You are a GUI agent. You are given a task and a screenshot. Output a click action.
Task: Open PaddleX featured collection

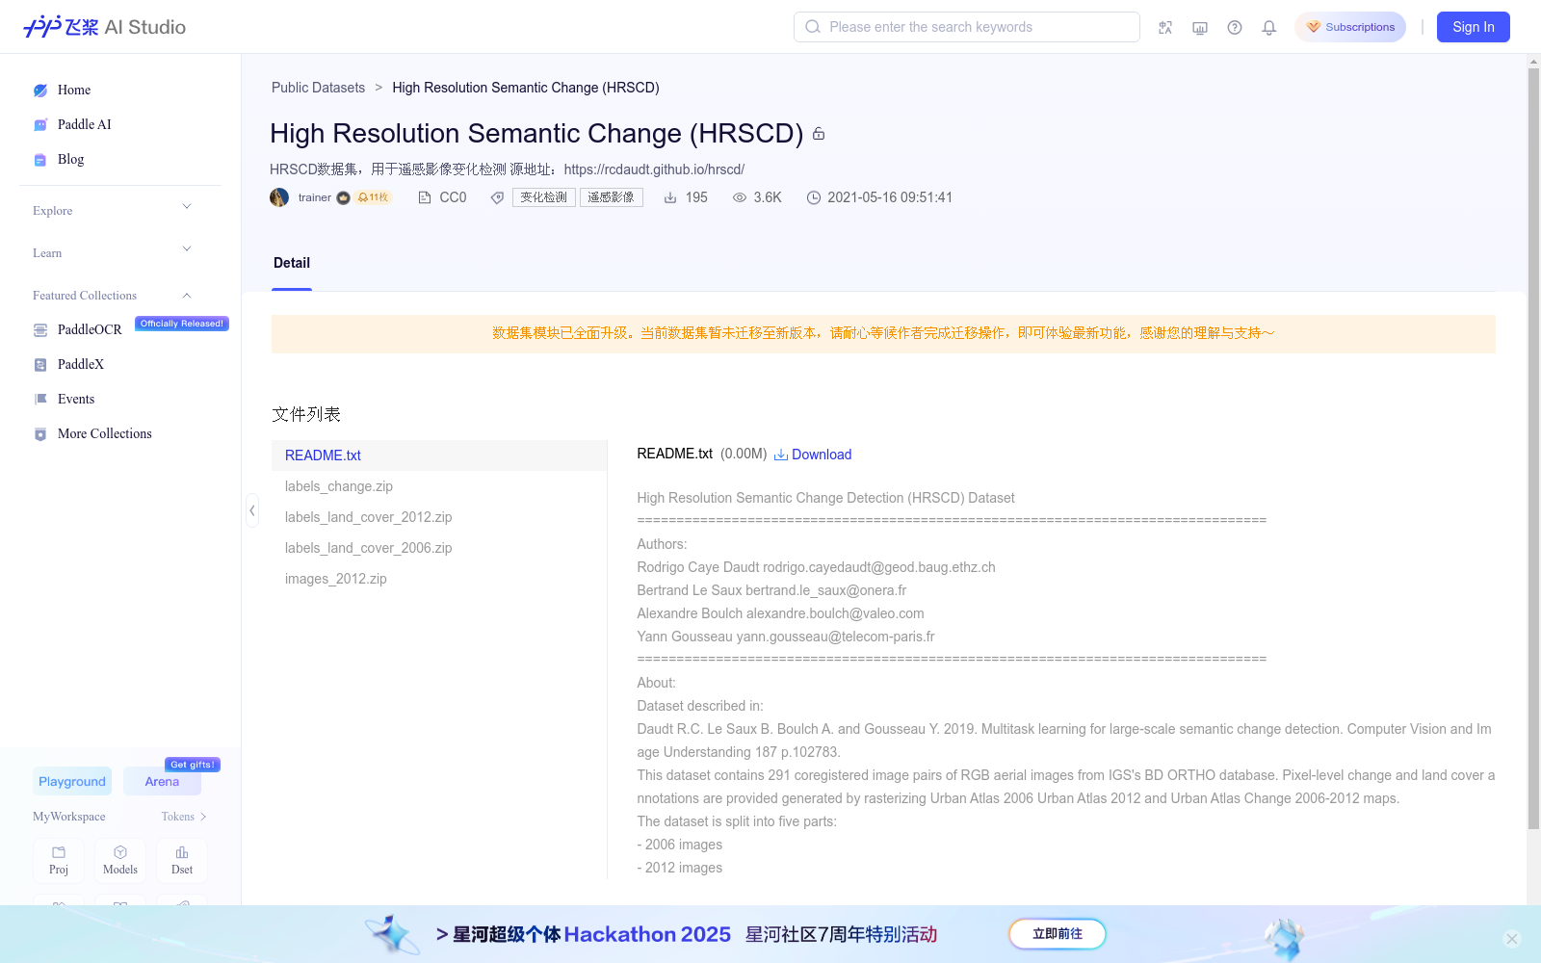tap(81, 365)
